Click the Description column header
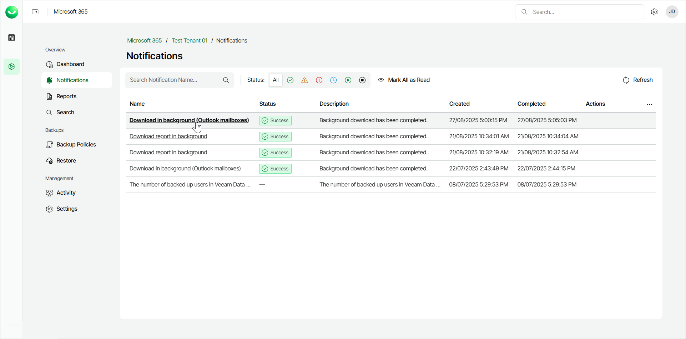This screenshot has width=686, height=339. click(334, 104)
